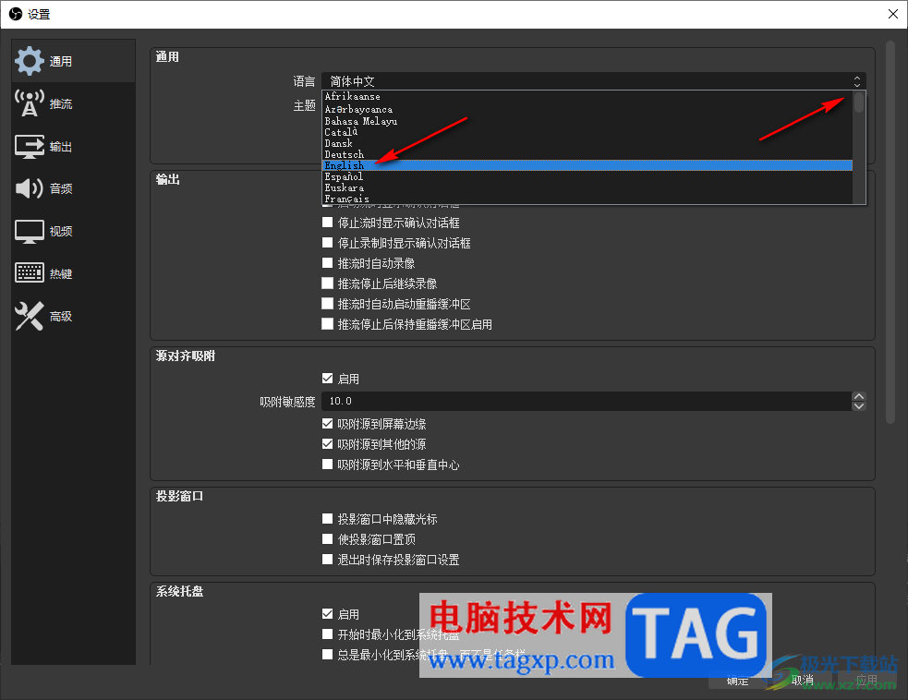Decrease 吸附敏感度 with down arrow
The image size is (908, 700).
(x=859, y=406)
